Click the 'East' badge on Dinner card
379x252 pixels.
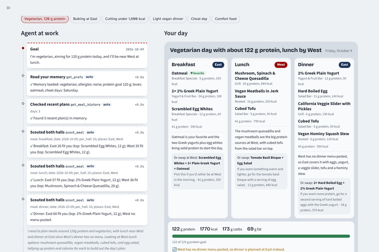344,65
